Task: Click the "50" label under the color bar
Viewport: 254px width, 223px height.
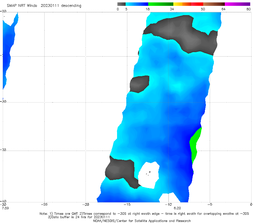Action: pyautogui.click(x=203, y=9)
